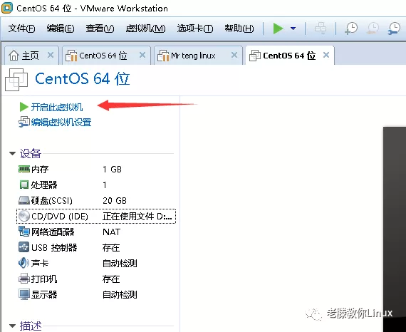Image resolution: width=406 pixels, height=332 pixels.
Task: Open the 选项卡(T) menu
Action: tap(195, 28)
